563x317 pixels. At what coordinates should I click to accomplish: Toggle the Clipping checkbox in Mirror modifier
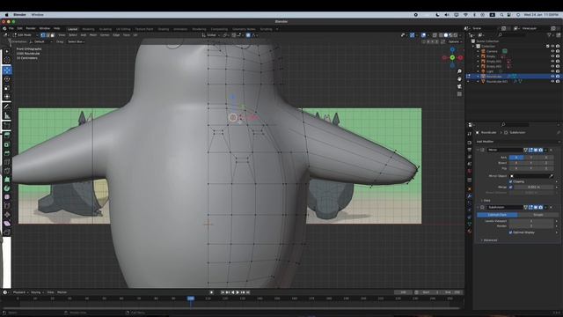tap(510, 181)
